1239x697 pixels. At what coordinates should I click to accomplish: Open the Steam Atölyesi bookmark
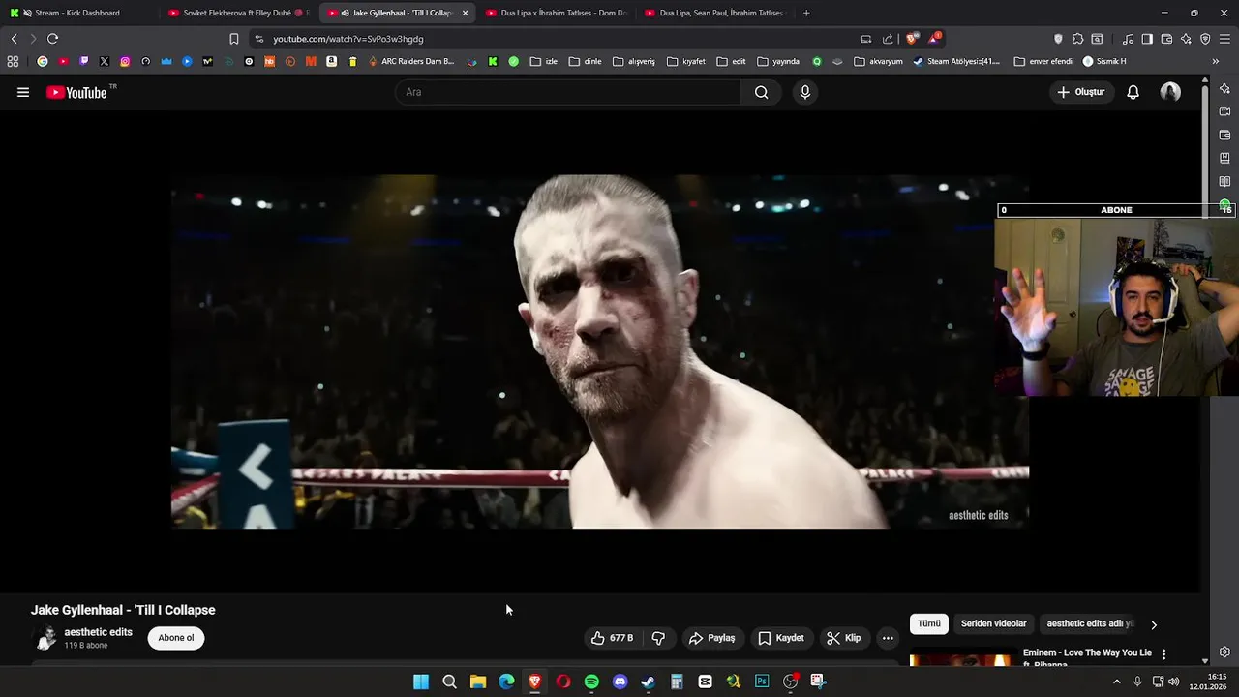(956, 61)
